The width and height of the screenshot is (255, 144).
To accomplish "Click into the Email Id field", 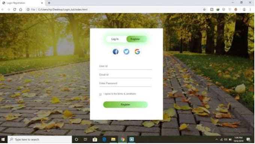I will (125, 75).
